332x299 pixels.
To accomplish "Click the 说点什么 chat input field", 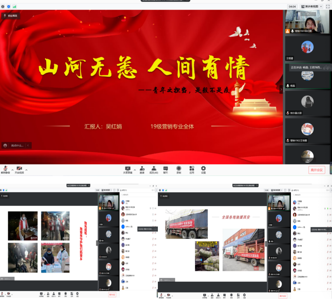I will coord(17,146).
